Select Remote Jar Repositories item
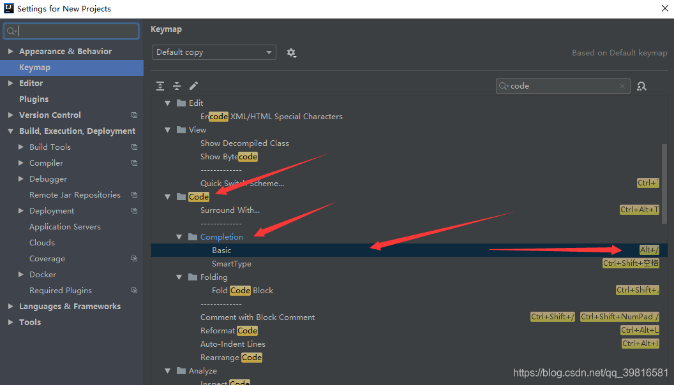Screen dimensions: 674x385 (x=75, y=195)
